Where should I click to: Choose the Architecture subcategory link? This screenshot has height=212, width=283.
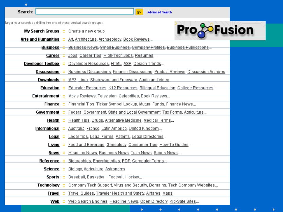coord(86,39)
